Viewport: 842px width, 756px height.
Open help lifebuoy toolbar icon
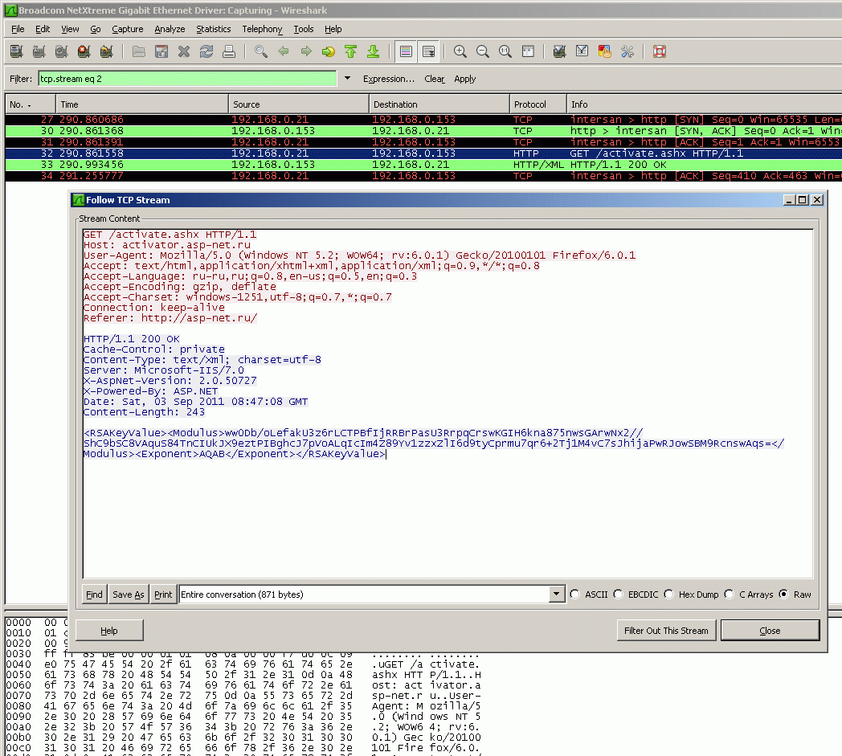[x=660, y=51]
